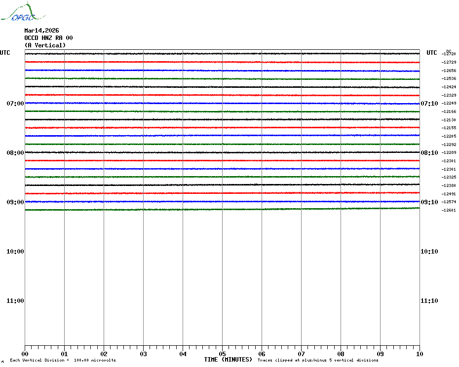Click the 10:00 label on left axis

pyautogui.click(x=15, y=252)
